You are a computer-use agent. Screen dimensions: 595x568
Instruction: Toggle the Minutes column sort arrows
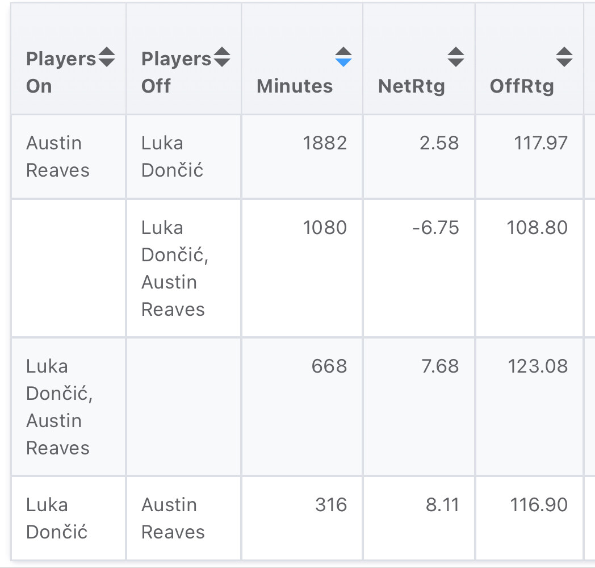343,57
